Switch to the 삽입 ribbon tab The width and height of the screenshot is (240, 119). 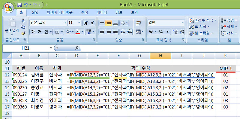[35, 12]
